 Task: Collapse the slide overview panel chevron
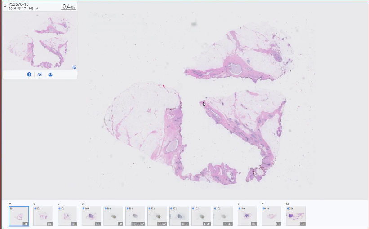pyautogui.click(x=5, y=6)
